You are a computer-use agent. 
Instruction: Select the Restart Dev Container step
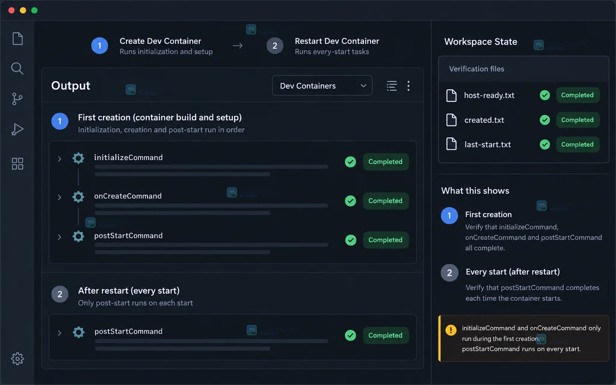(x=323, y=46)
